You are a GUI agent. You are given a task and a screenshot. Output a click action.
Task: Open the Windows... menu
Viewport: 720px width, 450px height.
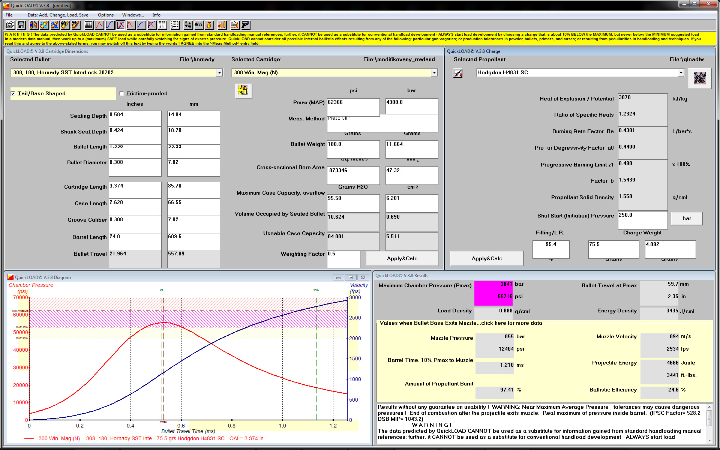[133, 15]
